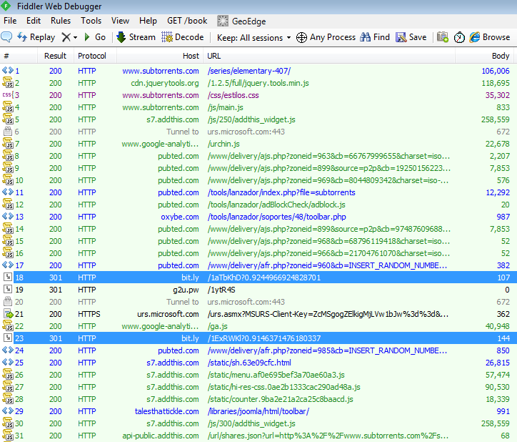Click the Fiddler app icon in title bar
Image resolution: width=517 pixels, height=442 pixels.
pos(6,6)
